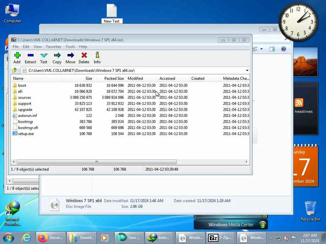This screenshot has height=244, width=326.
Task: Click the Windows Start button
Action: (8, 238)
